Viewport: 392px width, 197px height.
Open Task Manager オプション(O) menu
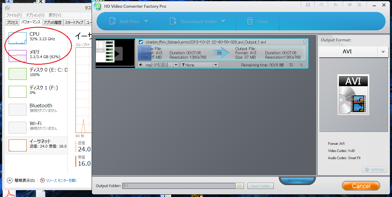[35, 15]
